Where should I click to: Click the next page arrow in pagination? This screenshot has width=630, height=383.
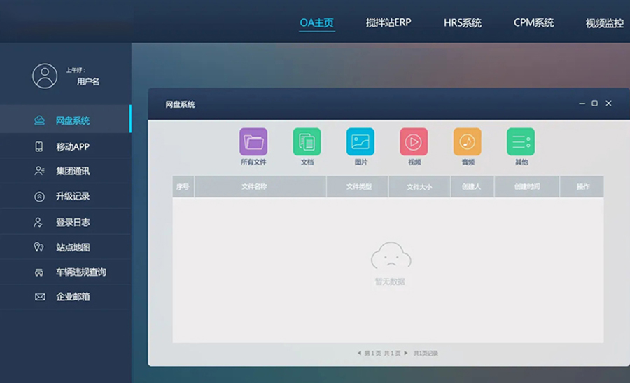click(405, 354)
